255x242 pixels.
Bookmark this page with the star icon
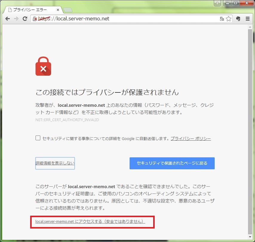(x=228, y=19)
